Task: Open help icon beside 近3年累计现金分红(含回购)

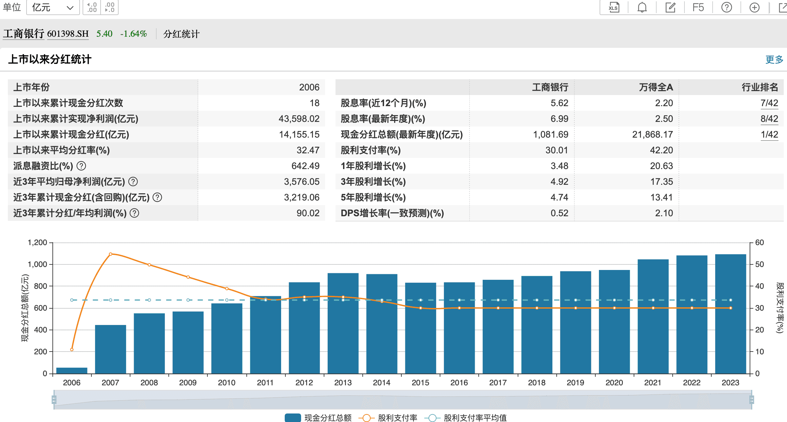Action: [157, 198]
